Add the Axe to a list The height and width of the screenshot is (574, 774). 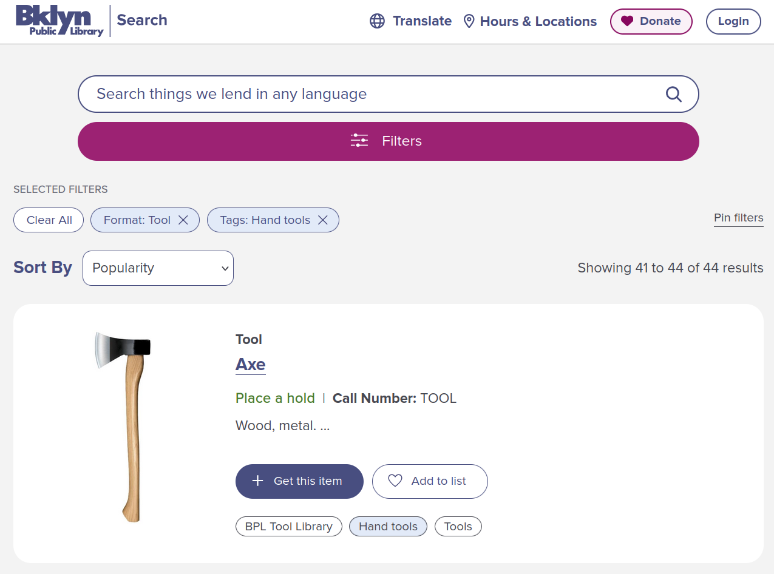(x=430, y=481)
